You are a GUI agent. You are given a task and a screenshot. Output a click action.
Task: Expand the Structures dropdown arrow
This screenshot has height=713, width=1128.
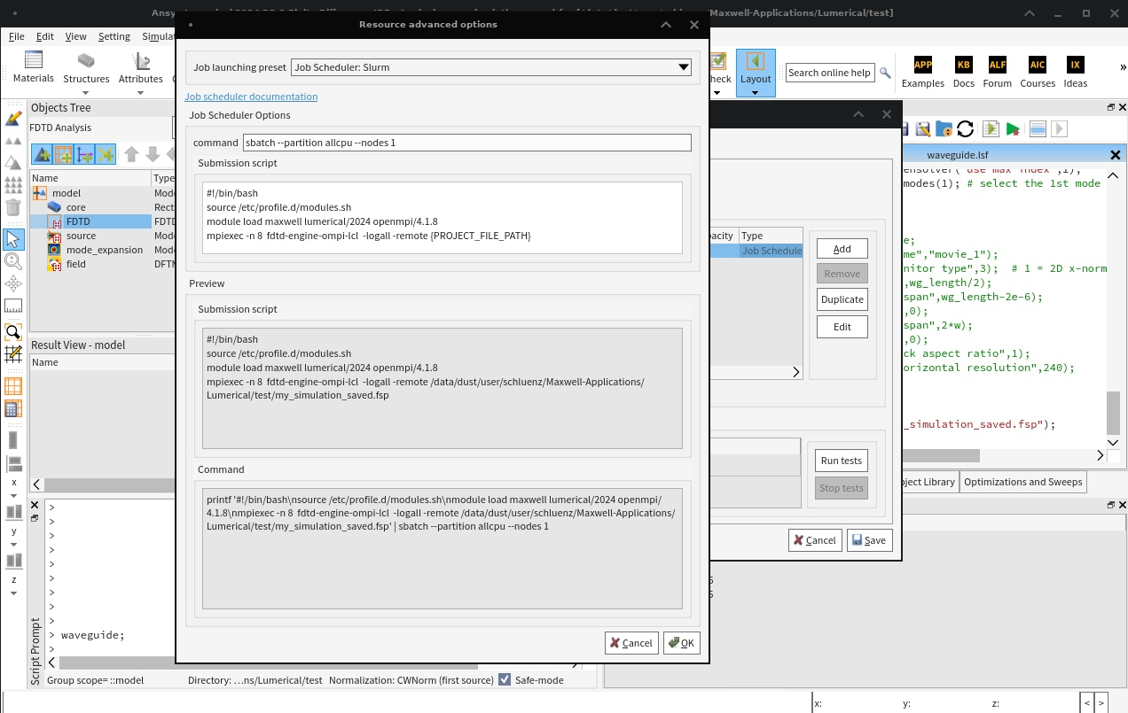tap(86, 93)
